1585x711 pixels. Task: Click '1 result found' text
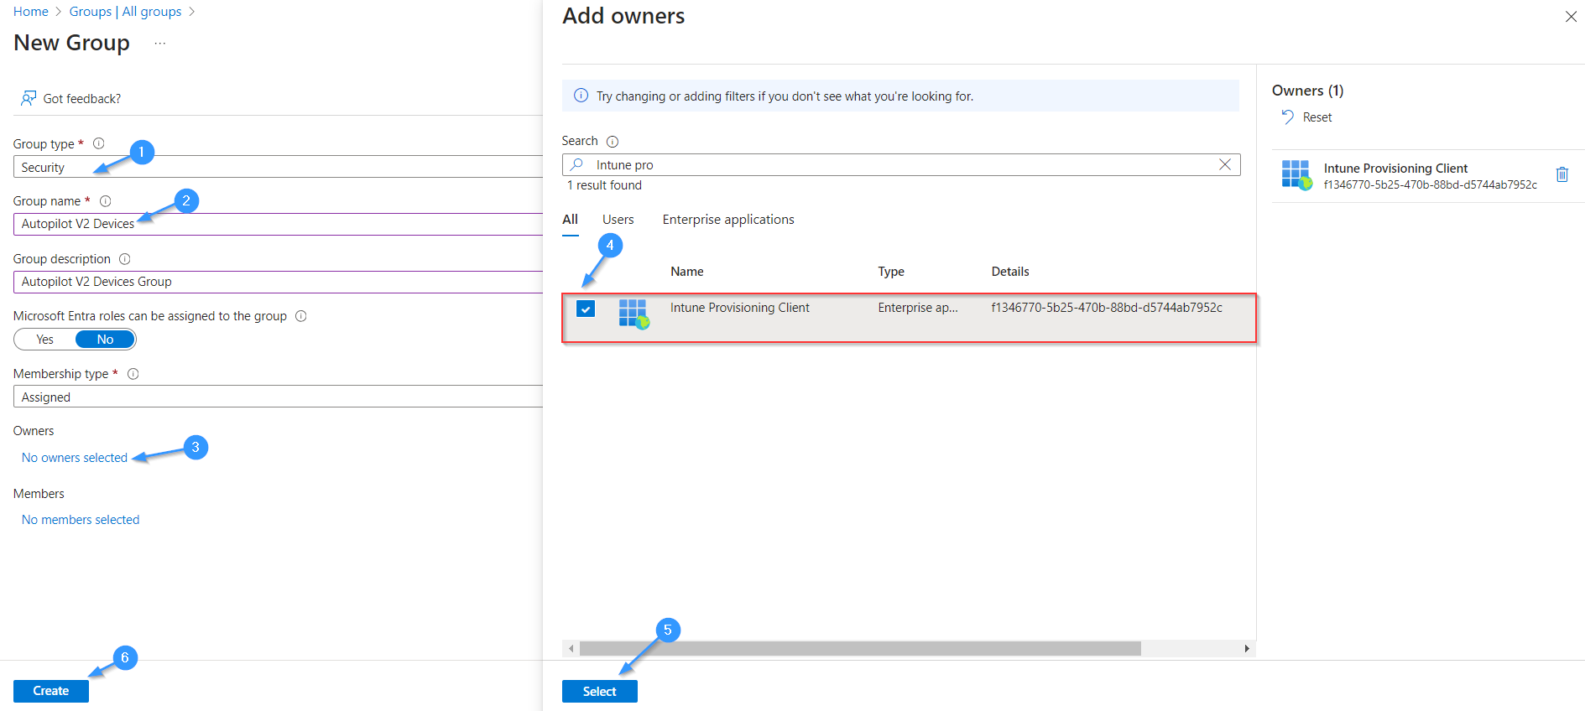click(605, 185)
